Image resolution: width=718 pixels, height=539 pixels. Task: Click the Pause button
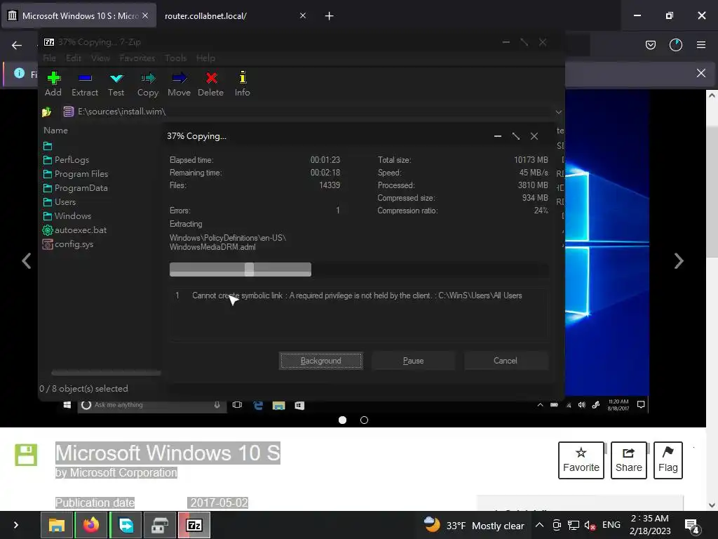[x=413, y=361]
